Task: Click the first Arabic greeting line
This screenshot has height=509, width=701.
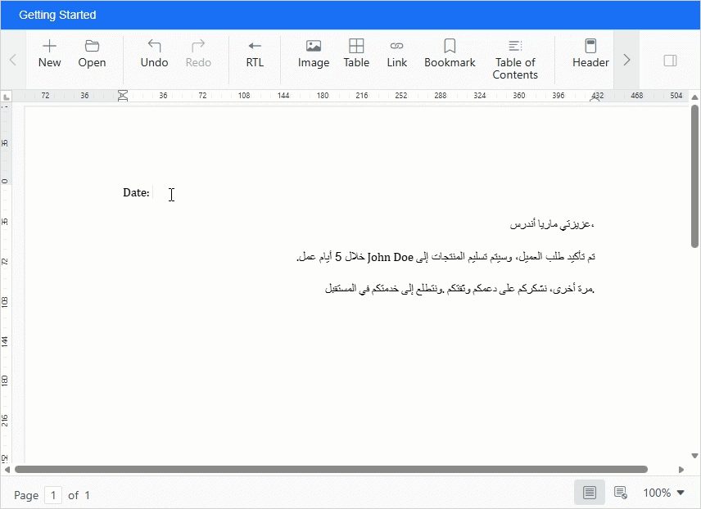Action: 552,224
